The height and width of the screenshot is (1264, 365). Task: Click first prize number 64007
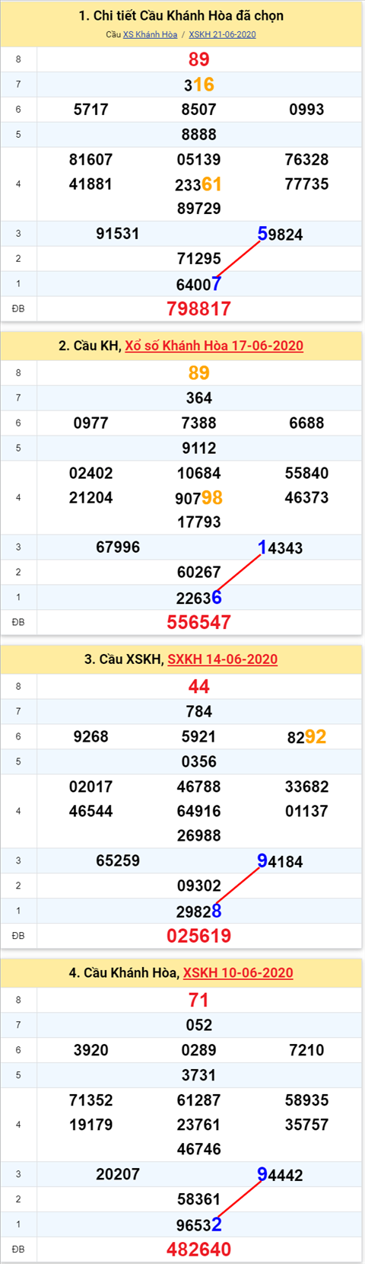tap(198, 284)
